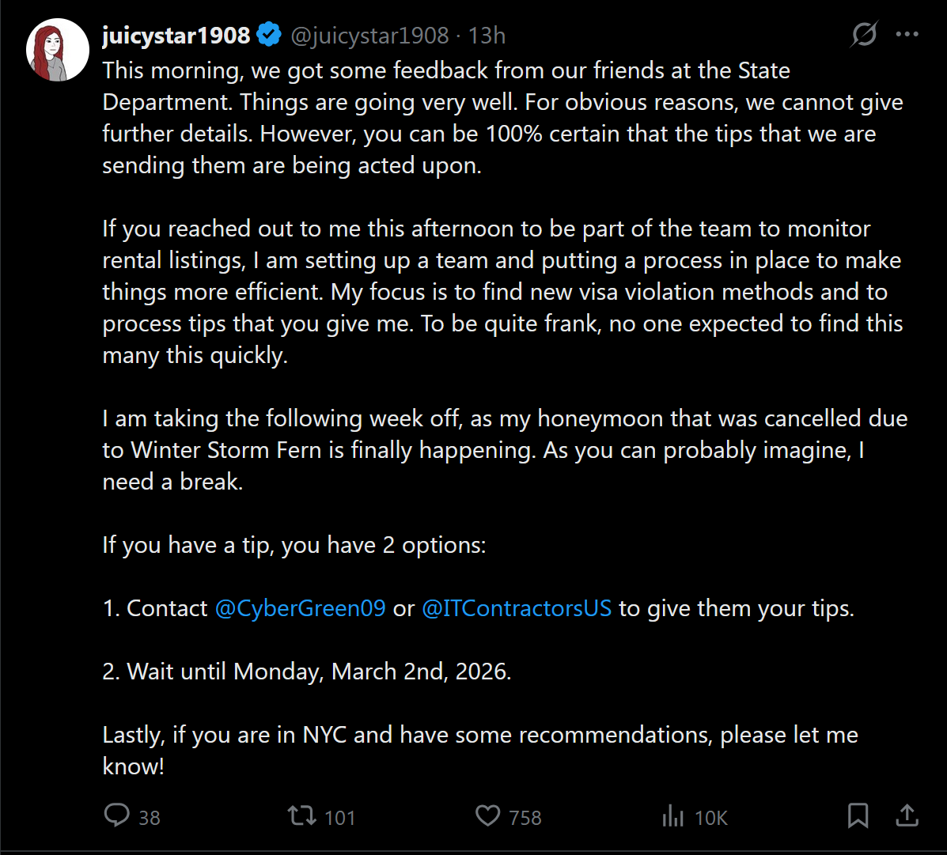Open the @CyberGreen09 mention link

[x=300, y=608]
